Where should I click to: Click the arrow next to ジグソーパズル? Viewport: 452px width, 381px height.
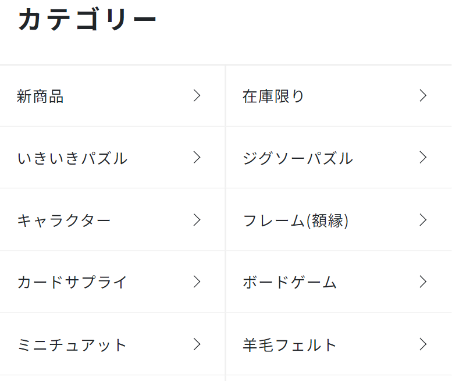423,158
